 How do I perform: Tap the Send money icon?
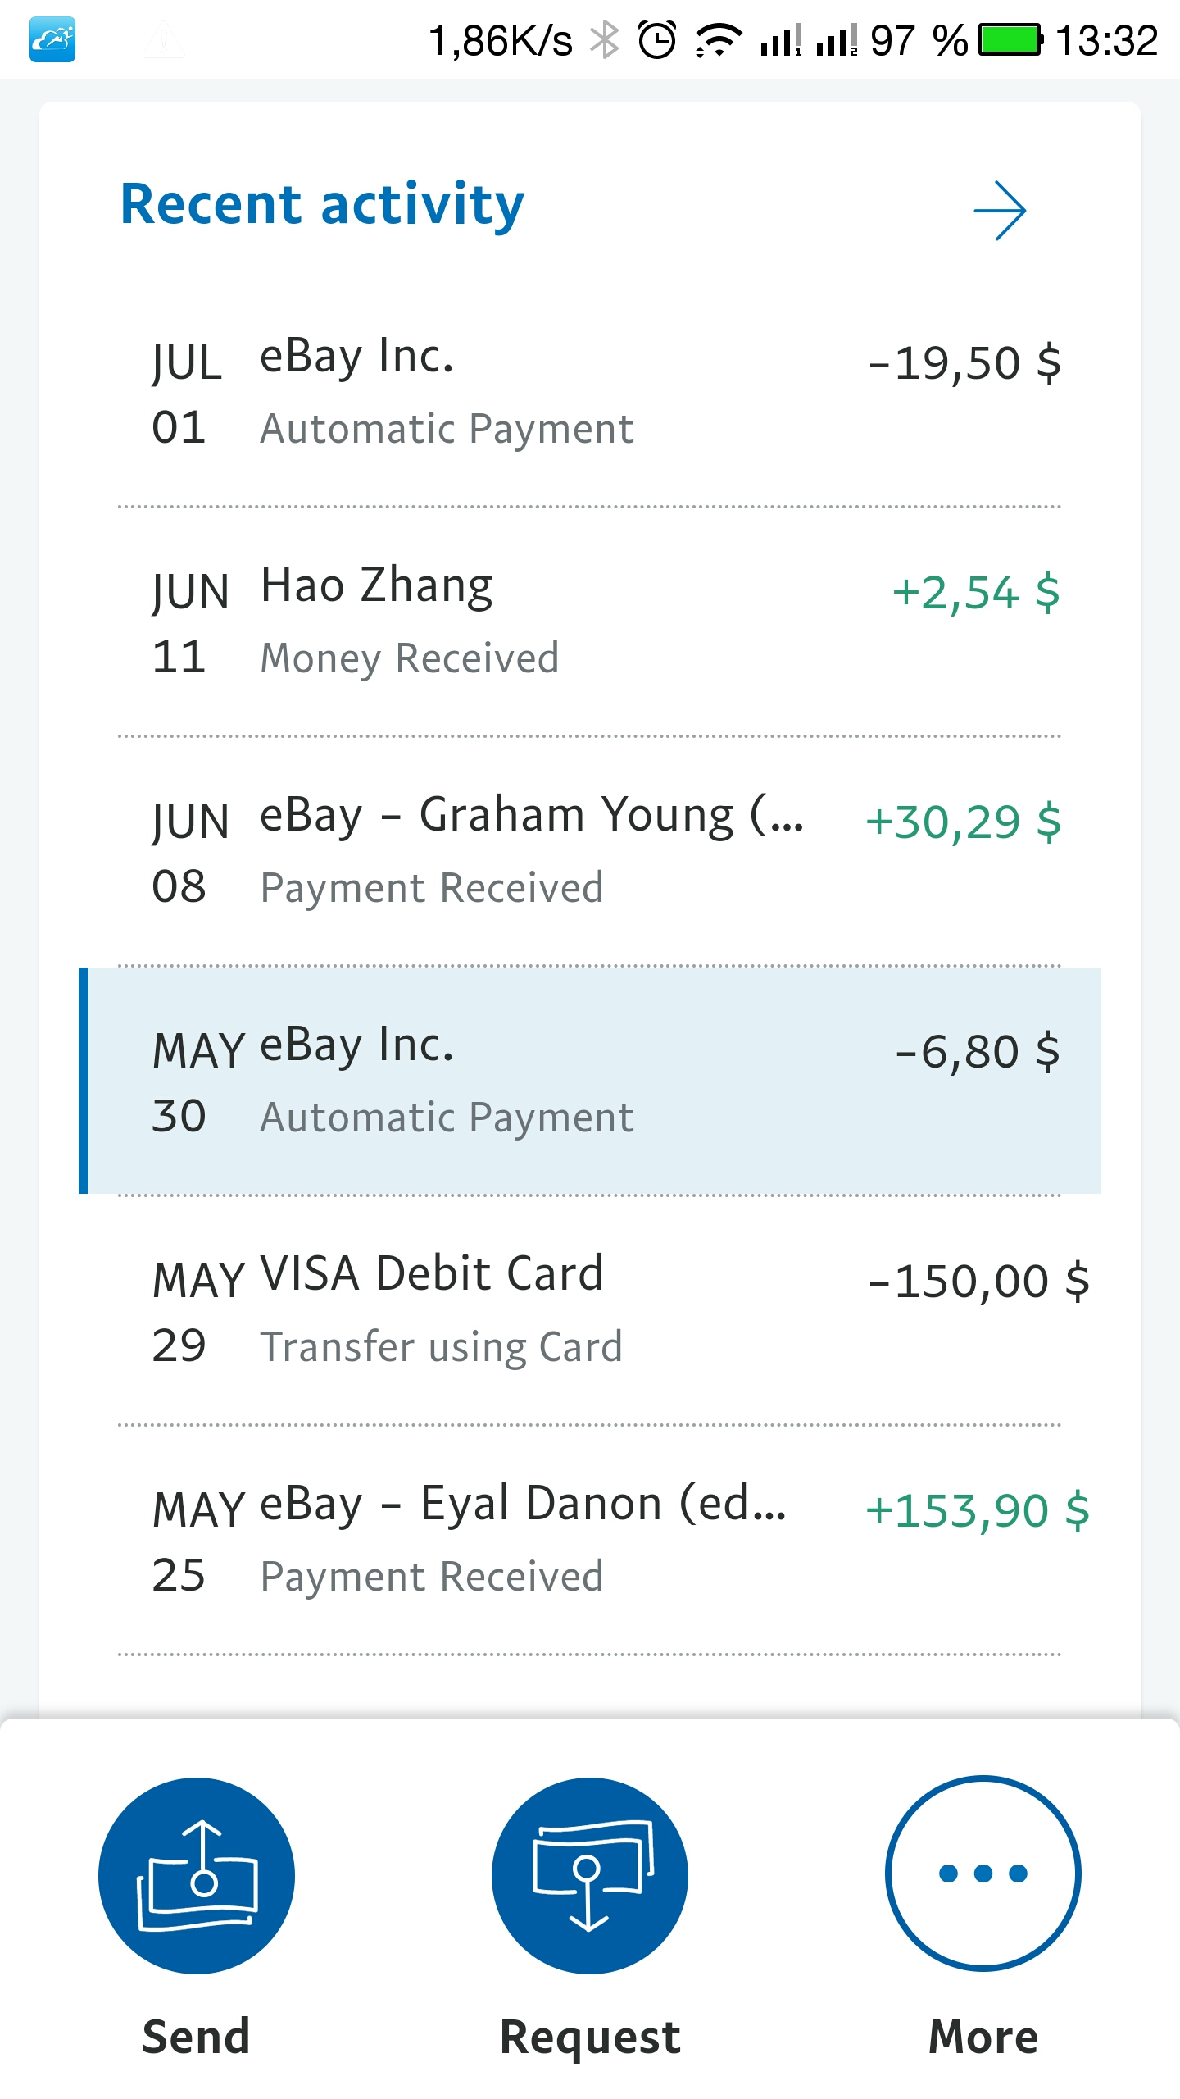point(197,1875)
